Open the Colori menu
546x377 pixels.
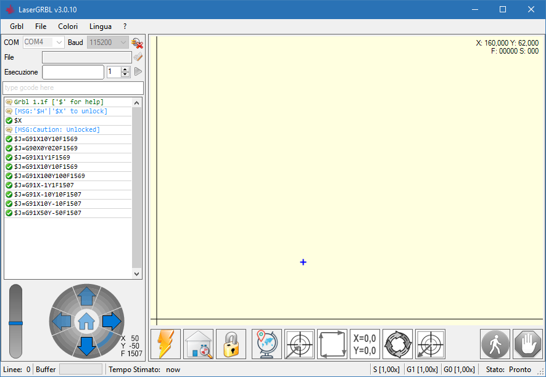tap(68, 26)
